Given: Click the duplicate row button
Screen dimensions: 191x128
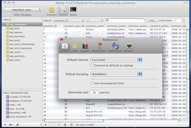Looking at the screenshot, I should coord(59,125).
